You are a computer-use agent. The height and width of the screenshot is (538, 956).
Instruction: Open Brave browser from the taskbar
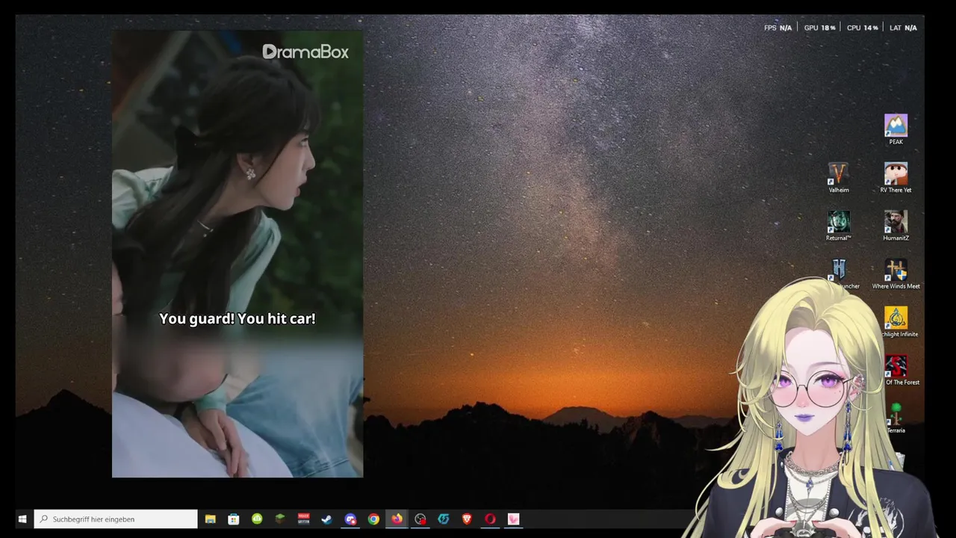(467, 519)
